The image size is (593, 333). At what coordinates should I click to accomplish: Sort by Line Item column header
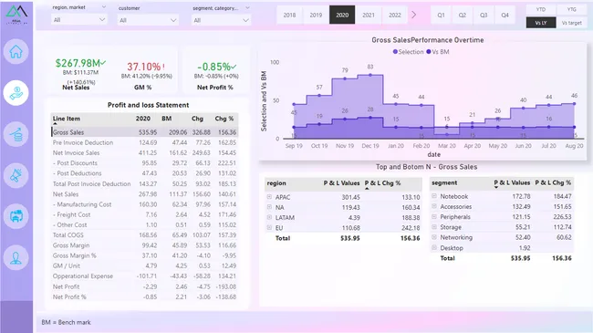point(67,119)
